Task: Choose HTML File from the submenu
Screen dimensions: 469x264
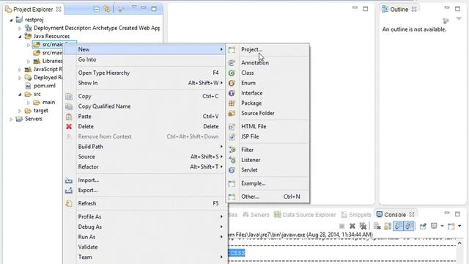Action: [254, 126]
